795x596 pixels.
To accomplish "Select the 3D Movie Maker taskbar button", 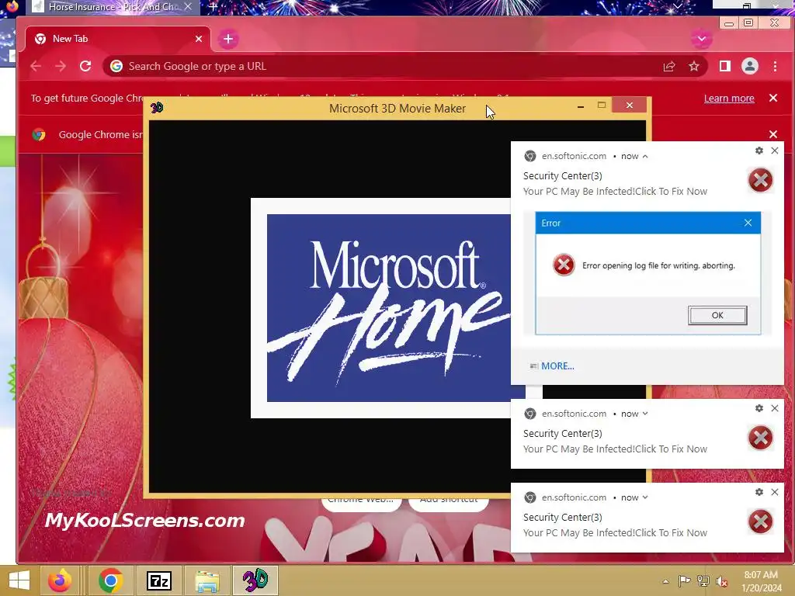I will (x=255, y=580).
